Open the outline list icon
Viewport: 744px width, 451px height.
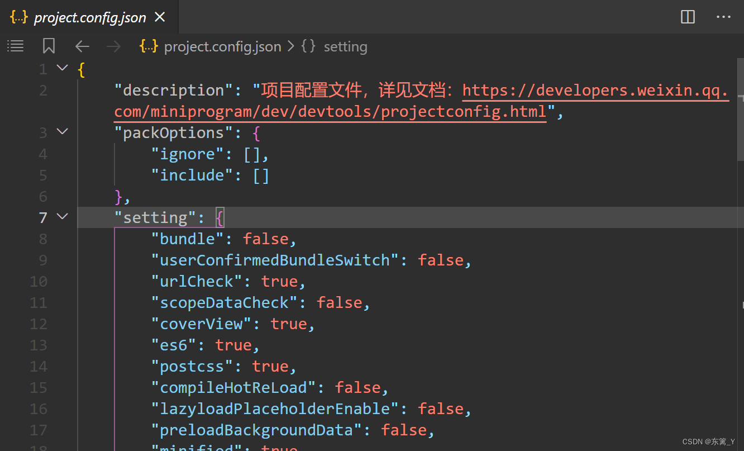(16, 46)
